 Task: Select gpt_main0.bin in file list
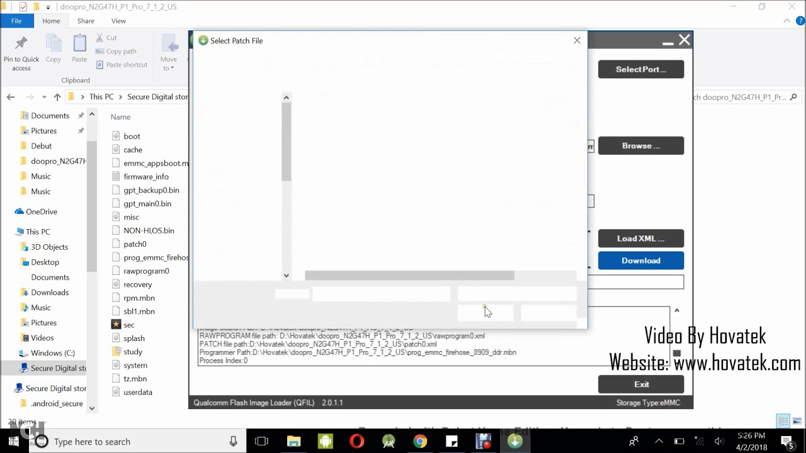[x=147, y=204]
